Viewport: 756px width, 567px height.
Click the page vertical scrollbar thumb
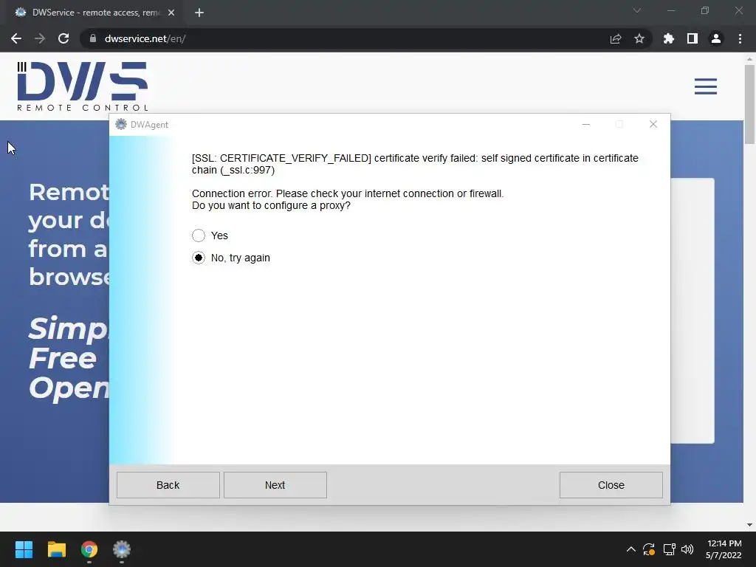(749, 104)
